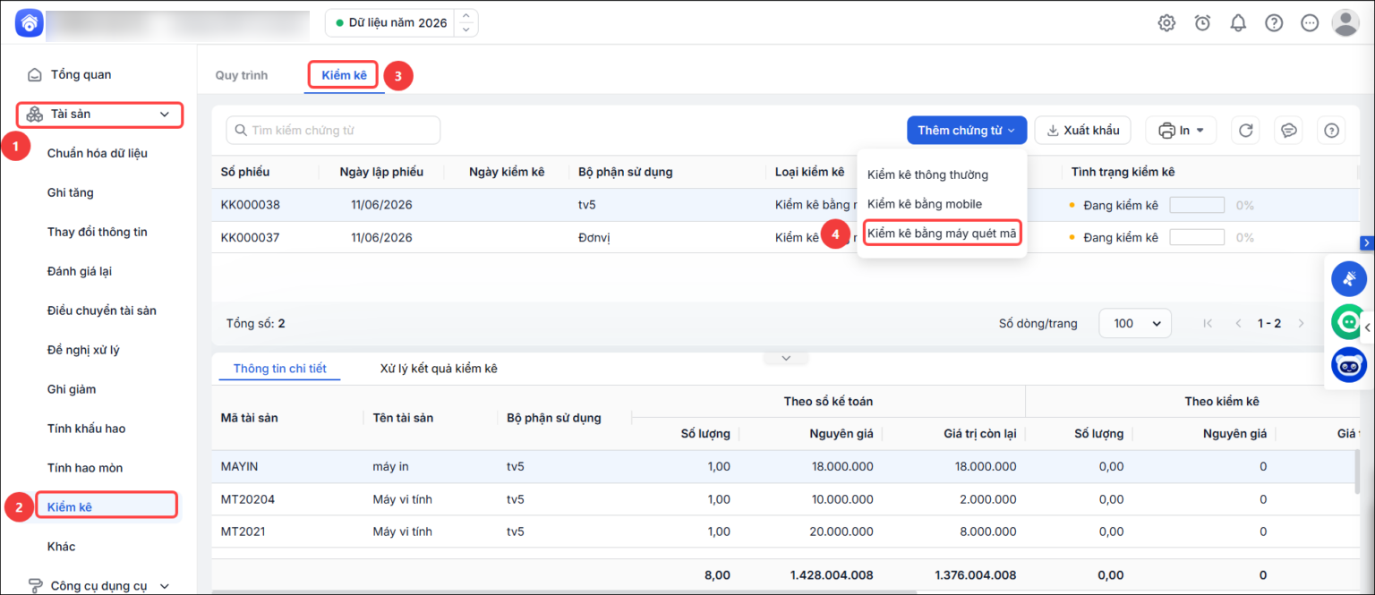Click progress bar of KK000038 row

[1197, 205]
